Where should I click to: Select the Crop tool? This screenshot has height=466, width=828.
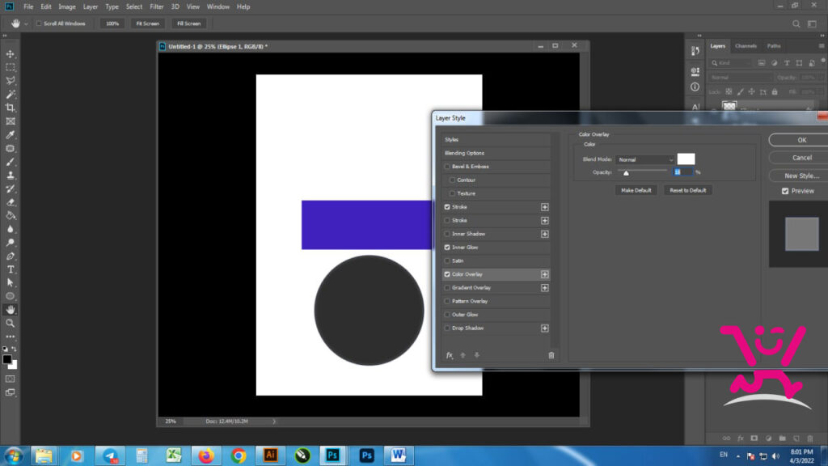click(x=10, y=108)
